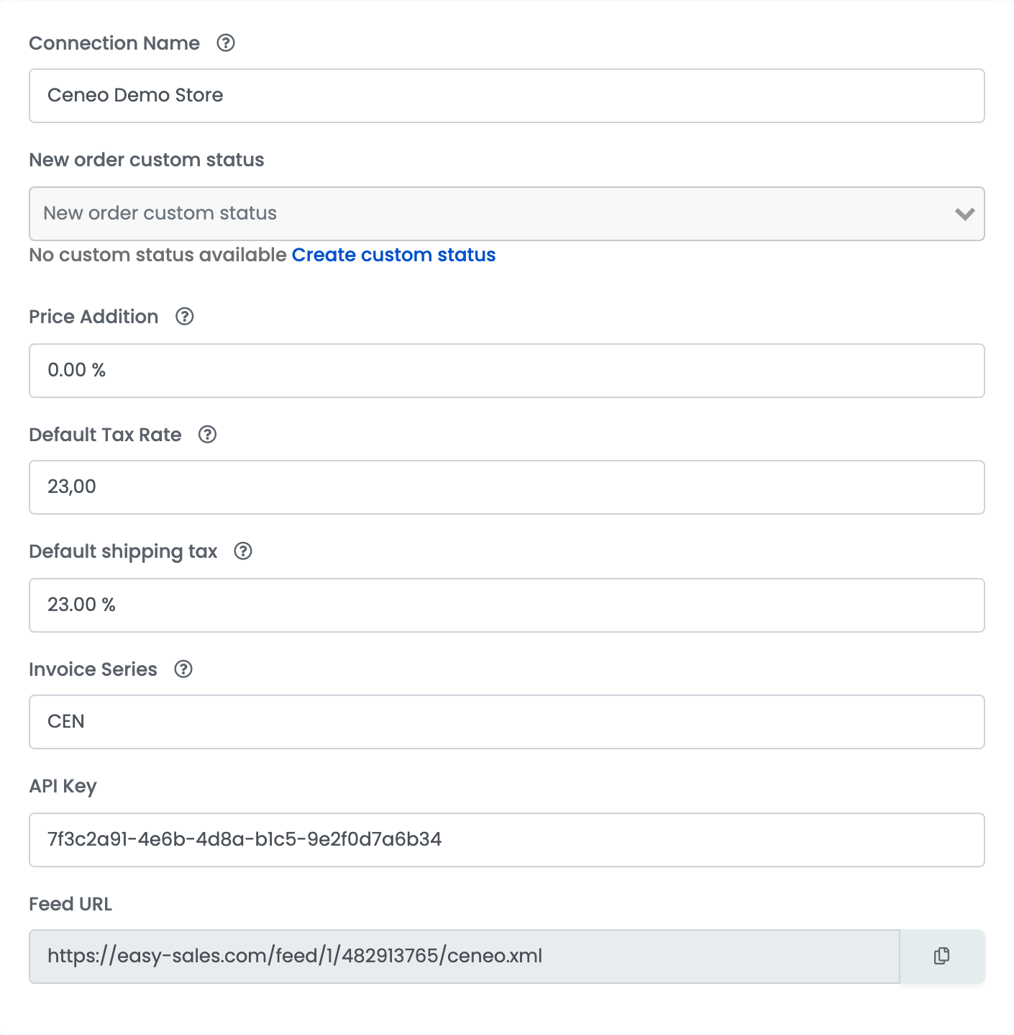1014x1035 pixels.
Task: Click the Price Addition label text
Action: pyautogui.click(x=93, y=317)
